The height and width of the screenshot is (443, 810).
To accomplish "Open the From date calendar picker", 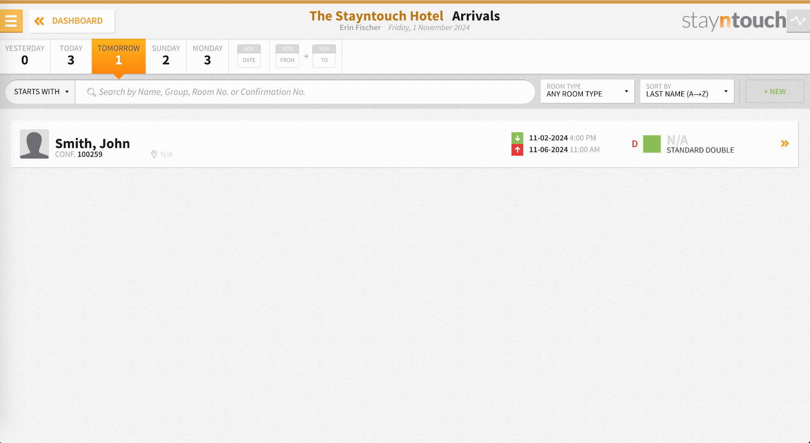I will pos(288,56).
